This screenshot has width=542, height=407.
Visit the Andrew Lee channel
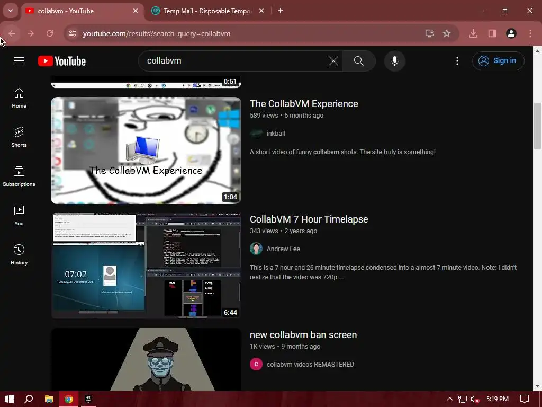pos(283,249)
